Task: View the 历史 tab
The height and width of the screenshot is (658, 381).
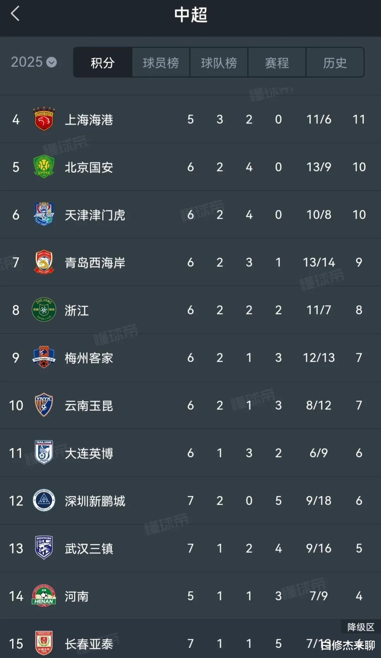Action: point(335,63)
